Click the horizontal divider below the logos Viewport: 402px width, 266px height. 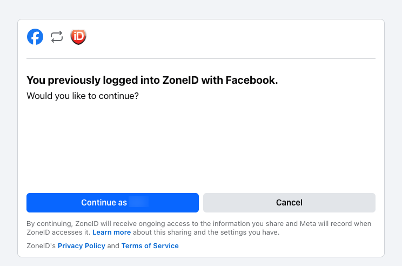click(200, 58)
